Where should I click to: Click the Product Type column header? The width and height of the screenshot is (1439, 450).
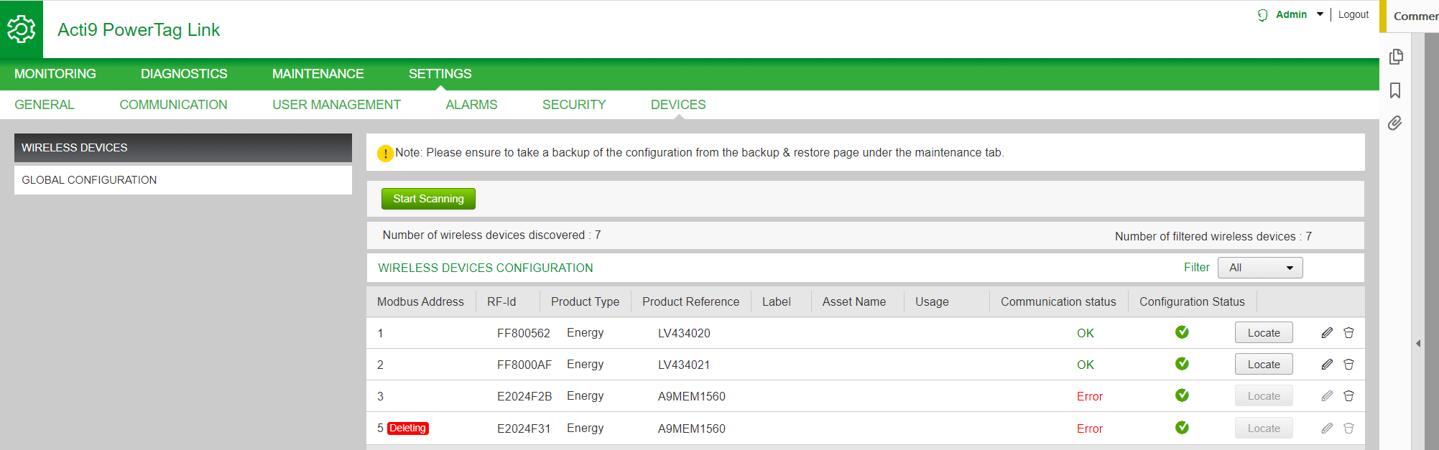tap(585, 302)
